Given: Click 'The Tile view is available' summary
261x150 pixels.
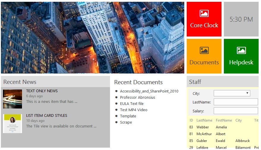Looking at the screenshot, I should click(61, 126).
